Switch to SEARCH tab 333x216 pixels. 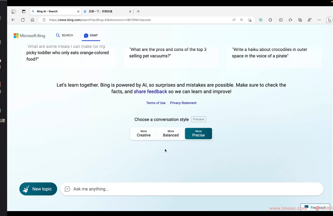point(65,35)
